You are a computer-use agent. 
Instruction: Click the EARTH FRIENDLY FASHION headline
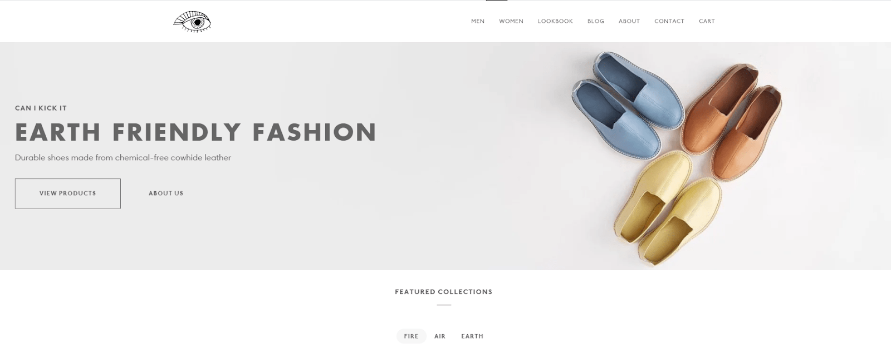[196, 132]
